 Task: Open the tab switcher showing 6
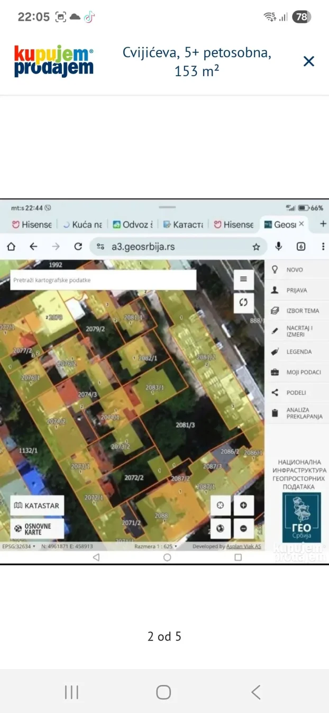301,246
